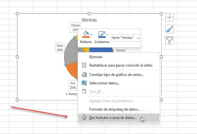The width and height of the screenshot is (197, 134).
Task: Select the Ventas chart title
Action: coord(89,20)
